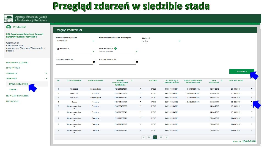264x148 pixels.
Task: Expand row 6 details chevron at right
Action: [252, 112]
